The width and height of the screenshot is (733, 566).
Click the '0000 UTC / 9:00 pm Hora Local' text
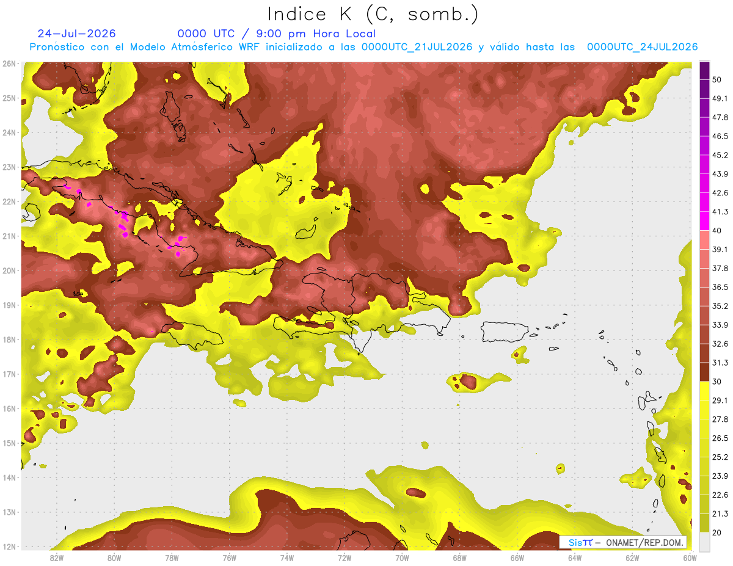[x=277, y=34]
